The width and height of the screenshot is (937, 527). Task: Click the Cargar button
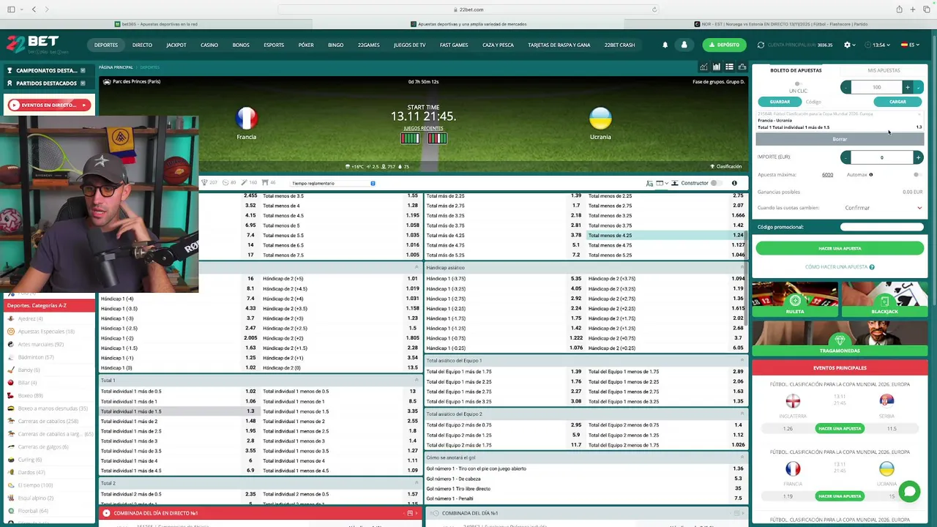[897, 102]
